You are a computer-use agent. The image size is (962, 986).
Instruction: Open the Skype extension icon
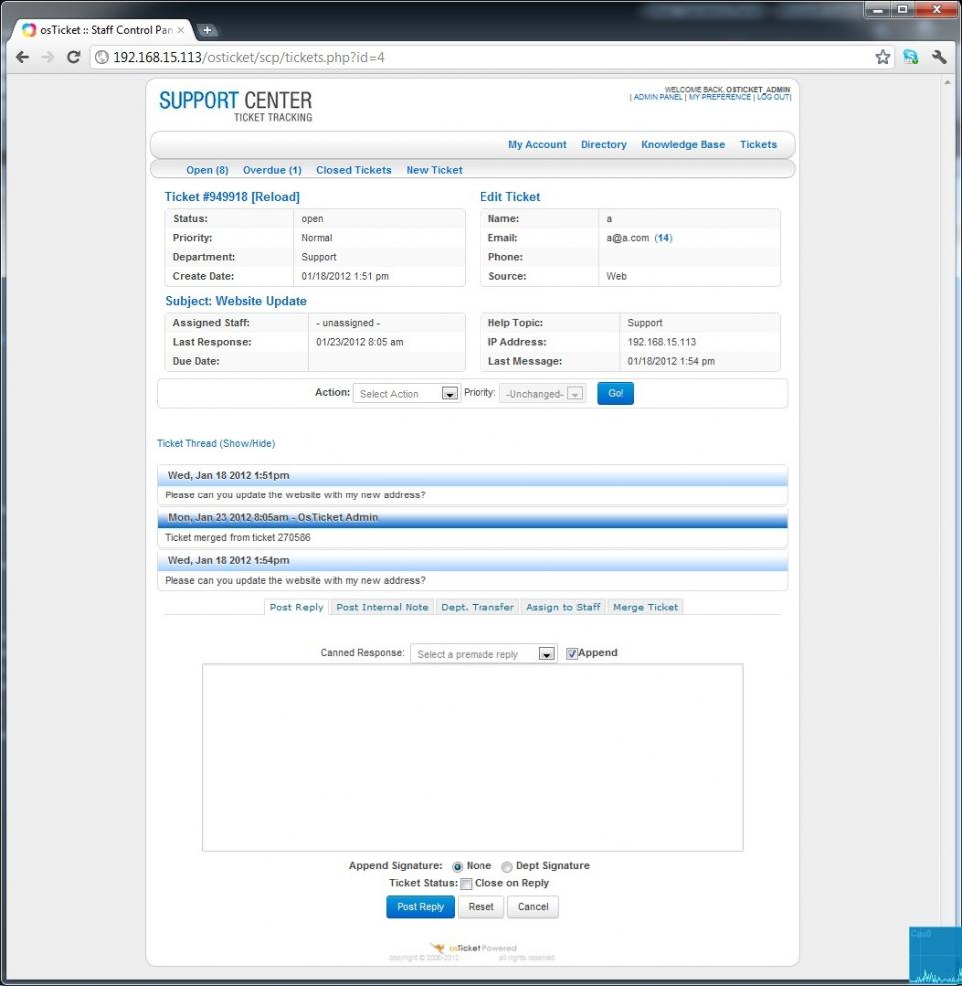tap(910, 57)
